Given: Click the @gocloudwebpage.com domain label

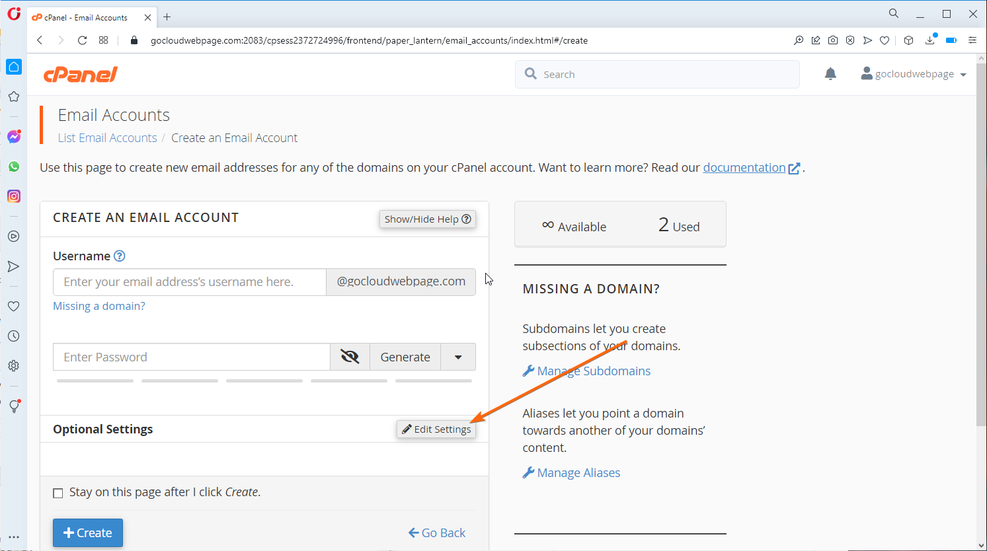Looking at the screenshot, I should (x=401, y=281).
